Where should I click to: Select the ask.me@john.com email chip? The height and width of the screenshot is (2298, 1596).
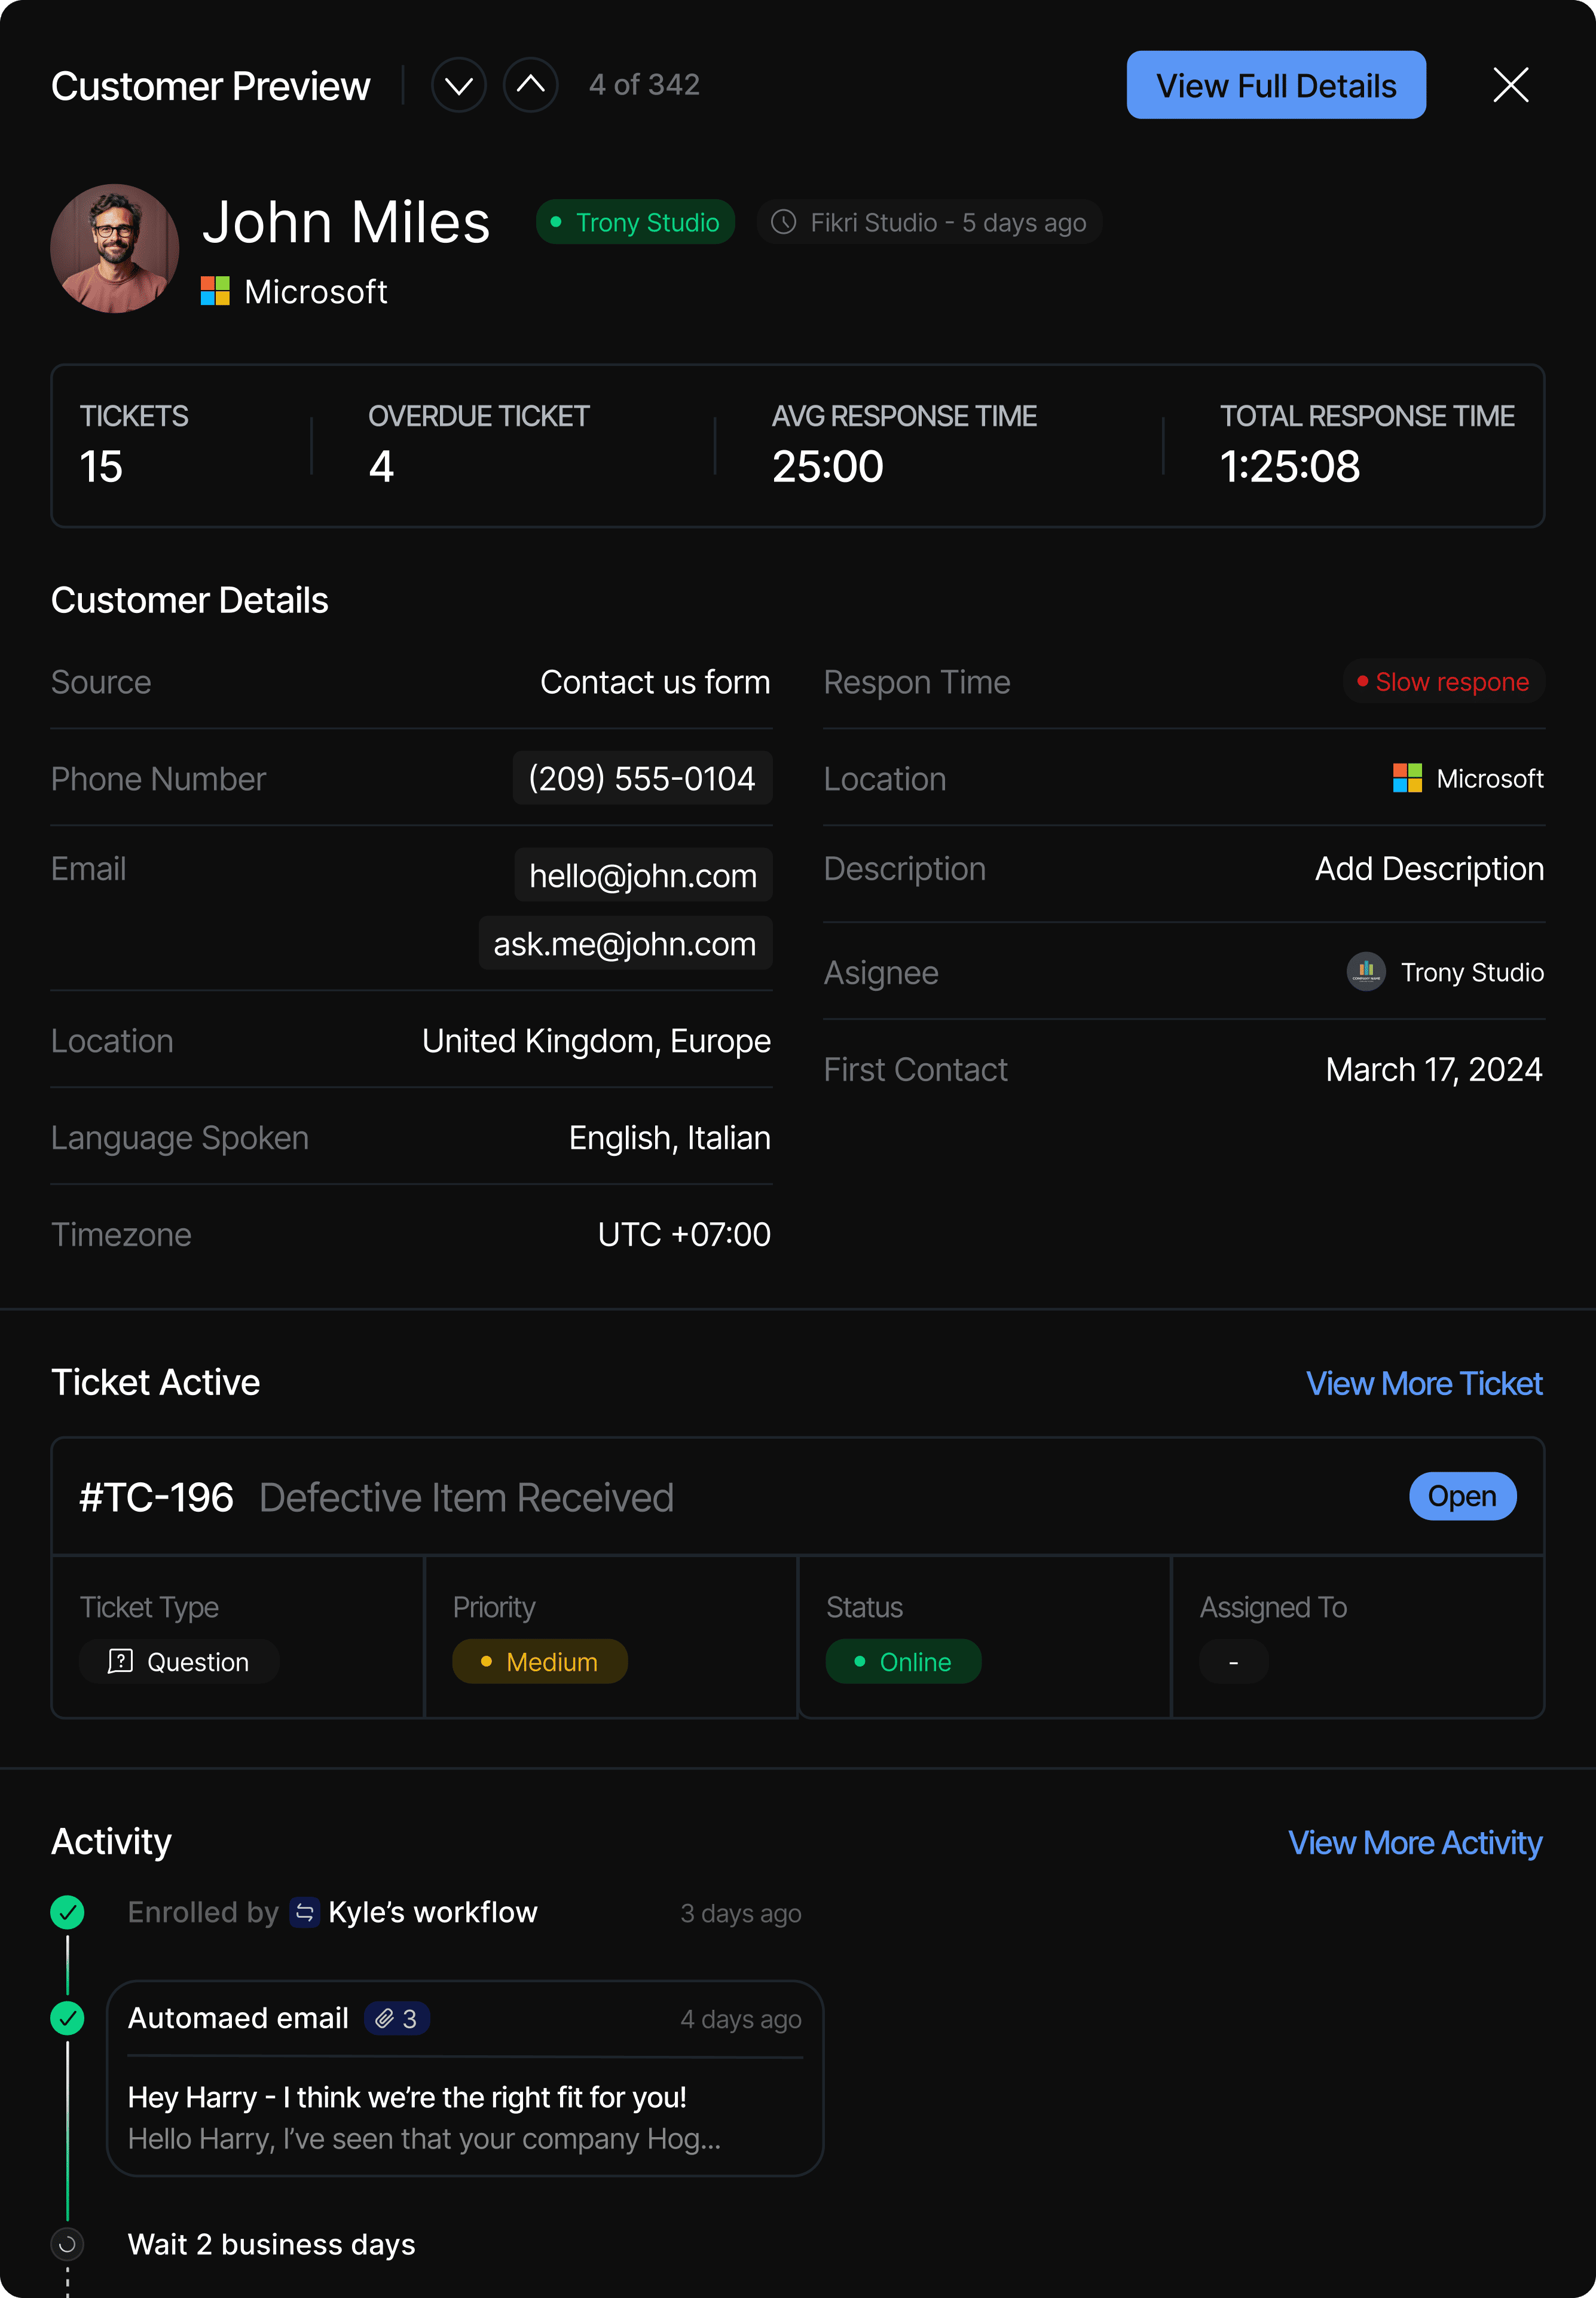click(625, 944)
